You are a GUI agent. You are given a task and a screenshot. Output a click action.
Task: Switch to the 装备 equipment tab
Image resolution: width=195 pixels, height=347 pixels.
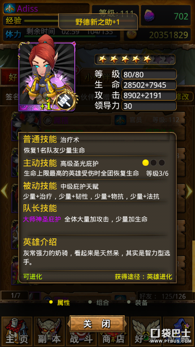coord(137,303)
